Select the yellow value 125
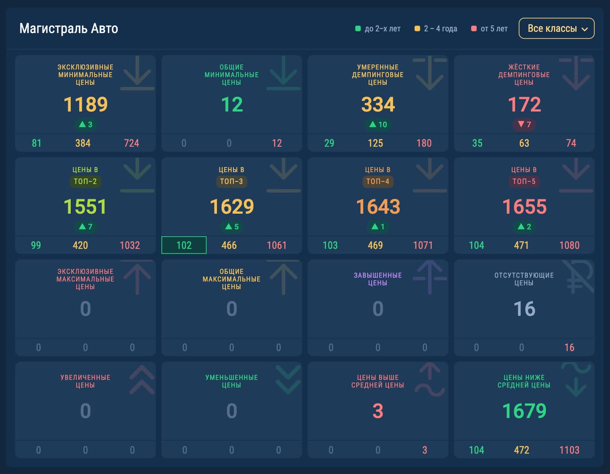610x474 pixels. click(375, 143)
